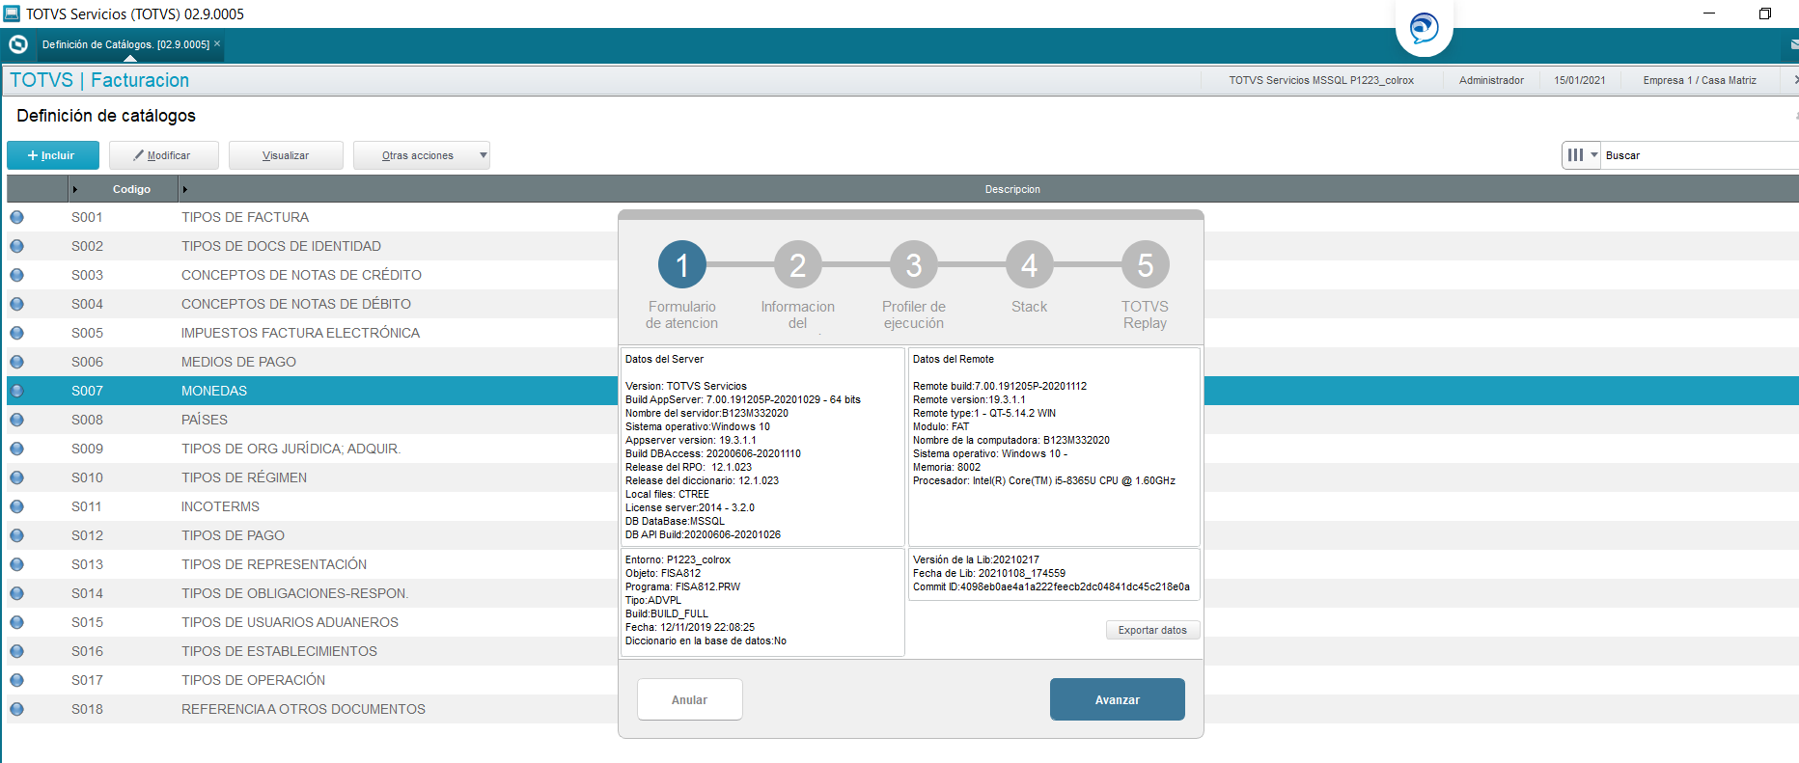Click the status dot of row S010
The width and height of the screenshot is (1799, 763).
pos(17,477)
